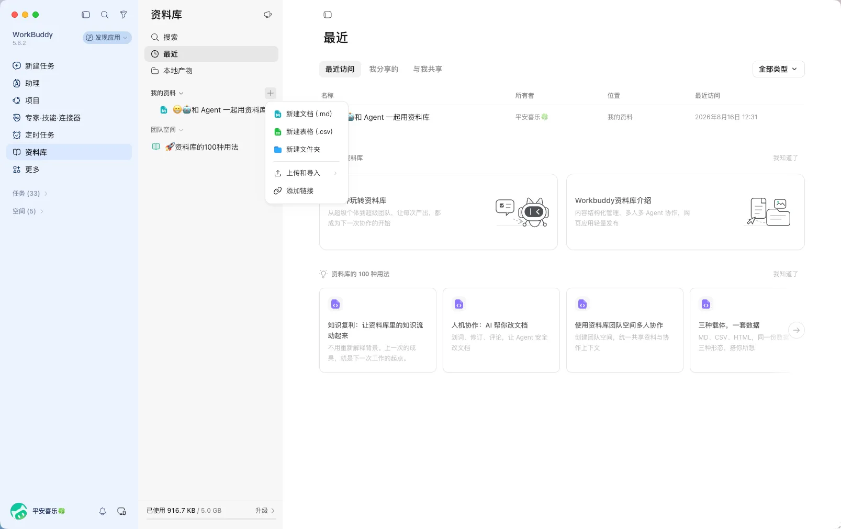The height and width of the screenshot is (529, 841).
Task: Open the 使用资料库团队空间多人协作 card
Action: point(624,330)
